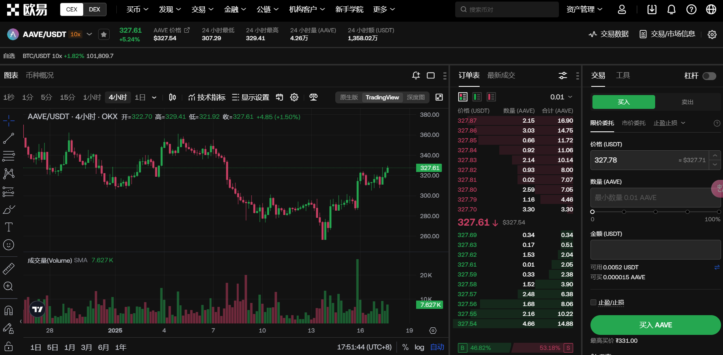Select the trend line drawing tool

click(9, 138)
